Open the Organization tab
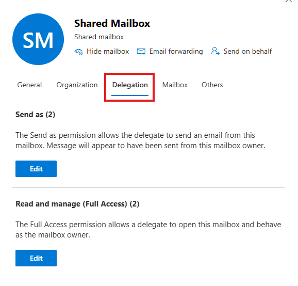 coord(77,85)
